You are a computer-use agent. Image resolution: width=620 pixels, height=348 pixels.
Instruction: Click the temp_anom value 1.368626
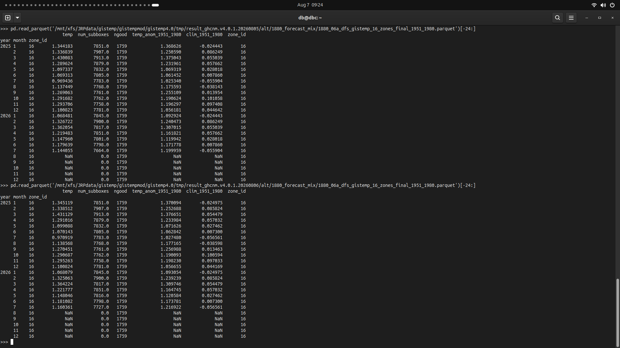point(171,46)
